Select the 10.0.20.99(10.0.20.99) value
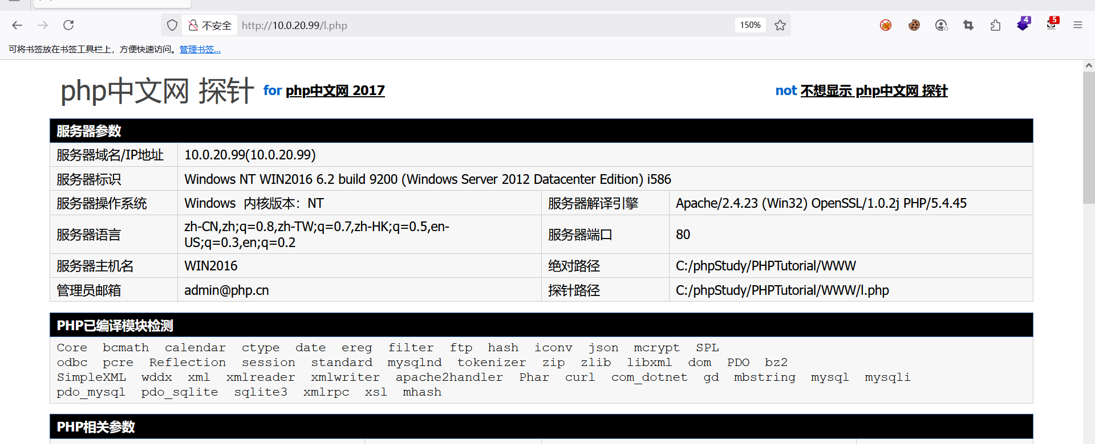1095x444 pixels. tap(250, 155)
